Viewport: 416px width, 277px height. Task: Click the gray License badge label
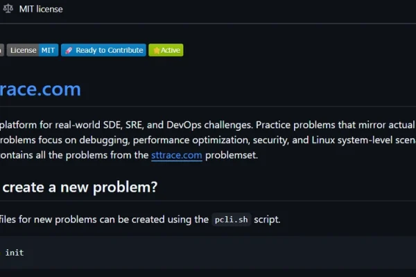coord(23,50)
